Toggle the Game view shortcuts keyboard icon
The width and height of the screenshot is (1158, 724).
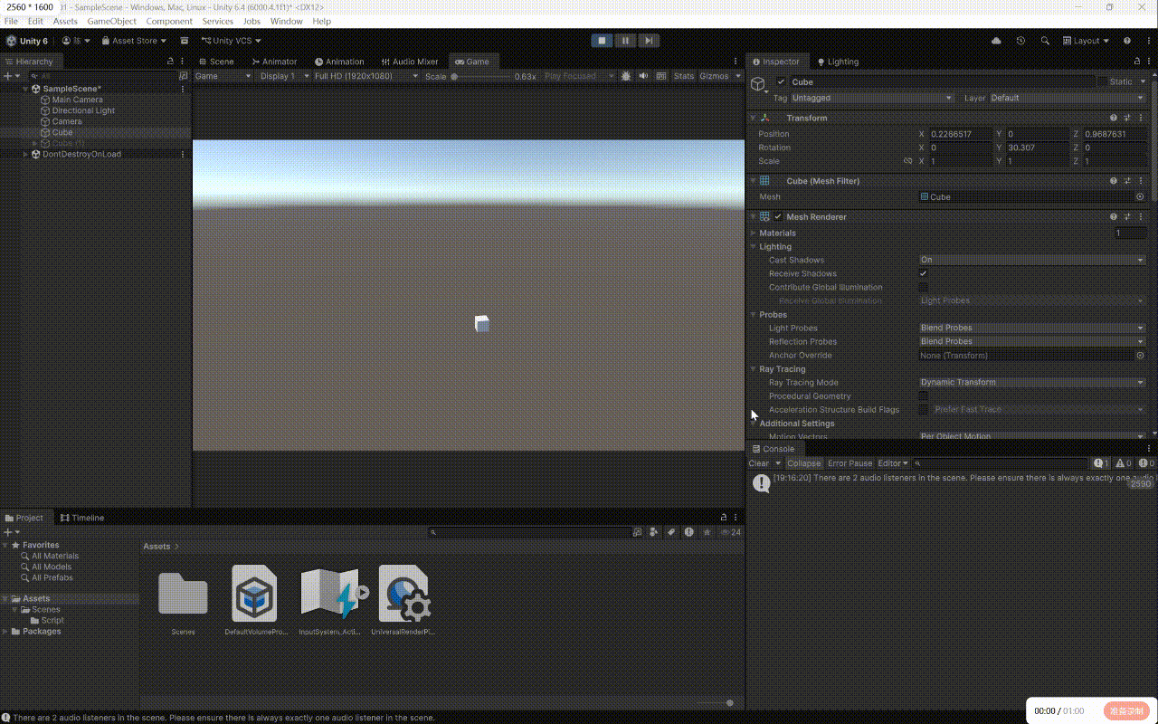[660, 76]
